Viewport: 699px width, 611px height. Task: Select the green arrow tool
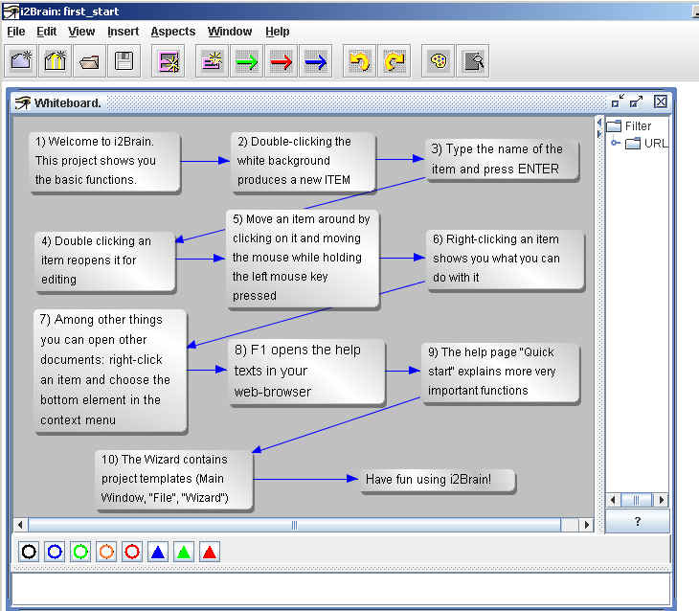pyautogui.click(x=246, y=61)
